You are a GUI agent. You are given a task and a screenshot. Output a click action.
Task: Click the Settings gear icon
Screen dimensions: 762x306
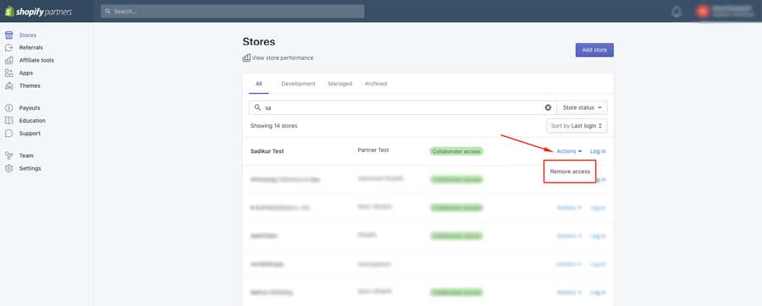[8, 168]
